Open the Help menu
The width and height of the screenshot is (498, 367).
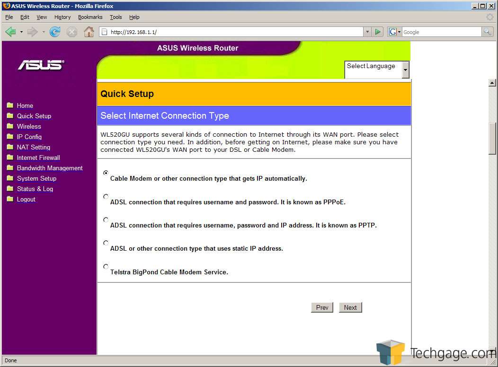click(134, 17)
